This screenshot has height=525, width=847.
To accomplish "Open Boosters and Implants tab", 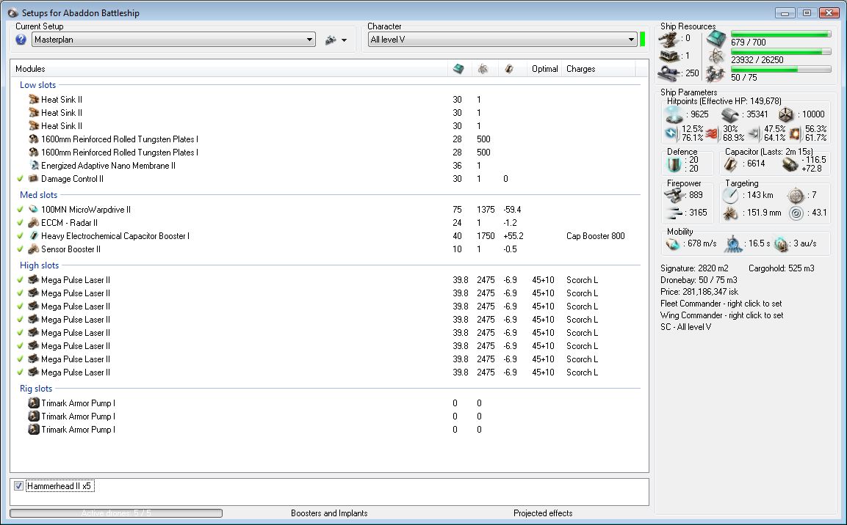I will [x=329, y=513].
